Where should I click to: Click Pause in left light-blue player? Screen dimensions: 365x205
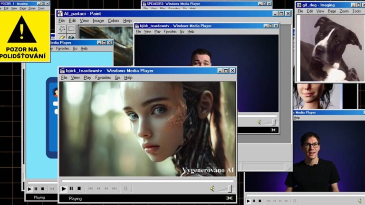[36, 189]
